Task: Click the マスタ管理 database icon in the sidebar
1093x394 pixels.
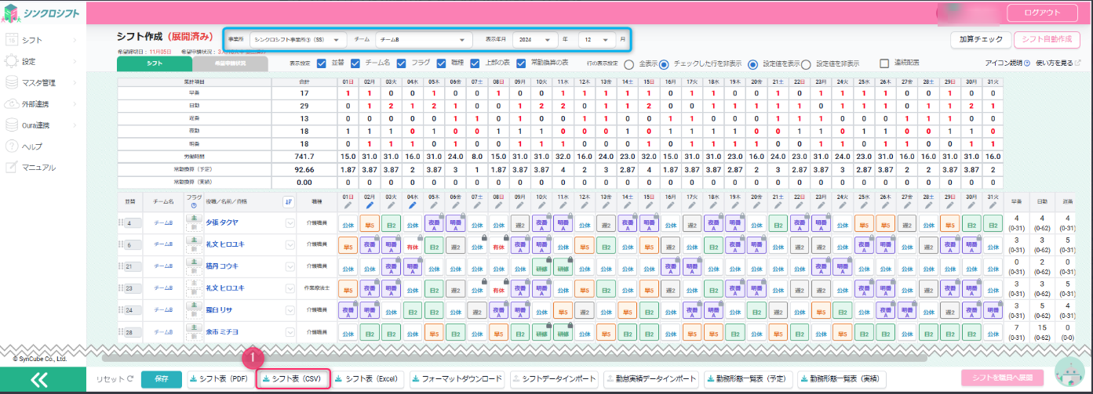Action: pyautogui.click(x=12, y=82)
